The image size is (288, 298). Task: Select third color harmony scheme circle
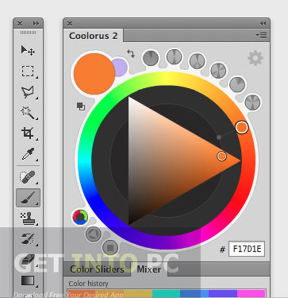pos(197,61)
